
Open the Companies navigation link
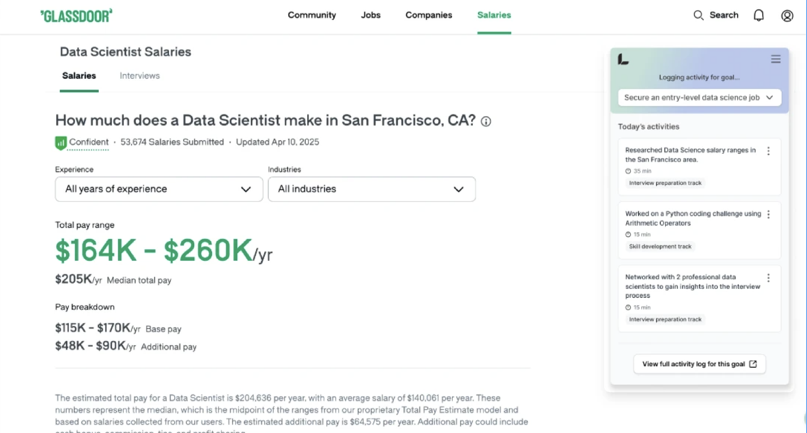click(x=428, y=15)
